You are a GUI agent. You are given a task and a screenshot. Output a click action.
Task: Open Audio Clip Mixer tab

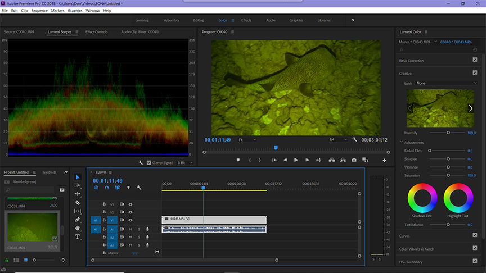pos(140,32)
